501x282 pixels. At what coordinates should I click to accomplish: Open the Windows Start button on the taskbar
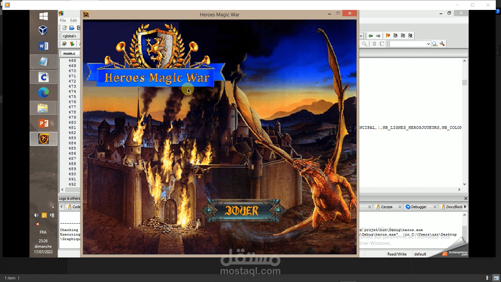[x=43, y=16]
